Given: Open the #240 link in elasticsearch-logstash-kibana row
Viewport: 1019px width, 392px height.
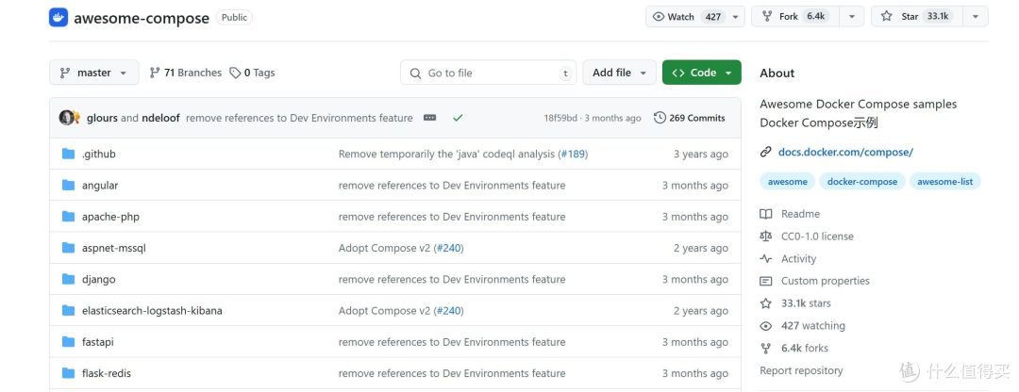Looking at the screenshot, I should tap(448, 310).
